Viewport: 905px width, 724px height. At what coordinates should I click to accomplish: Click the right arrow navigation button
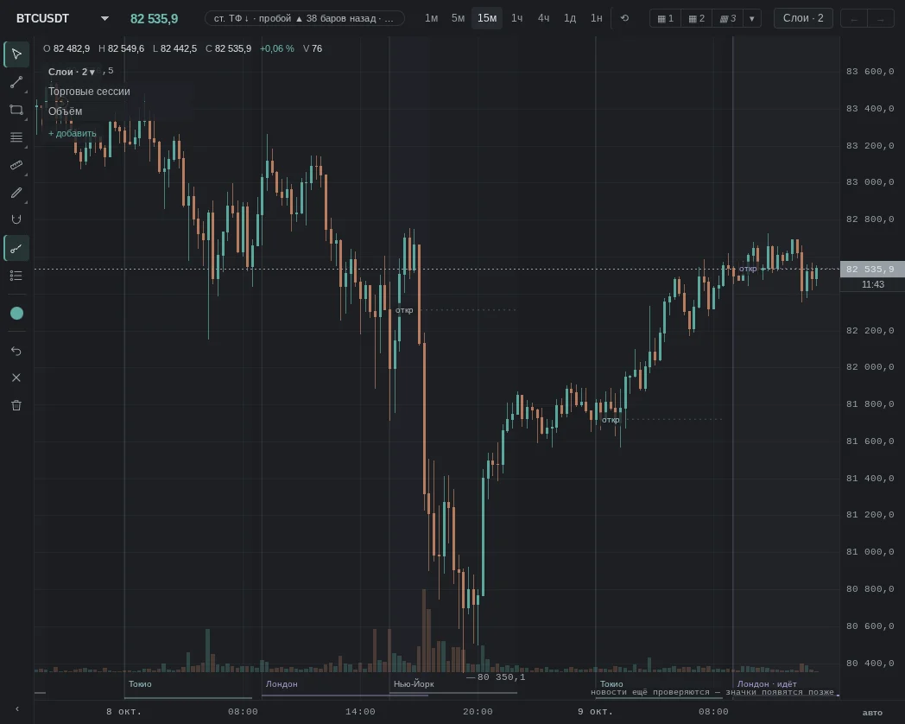pos(880,19)
